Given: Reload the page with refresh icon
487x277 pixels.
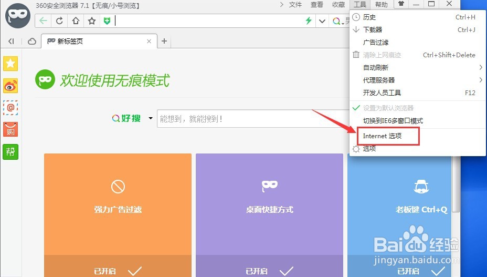Looking at the screenshot, I should point(59,21).
